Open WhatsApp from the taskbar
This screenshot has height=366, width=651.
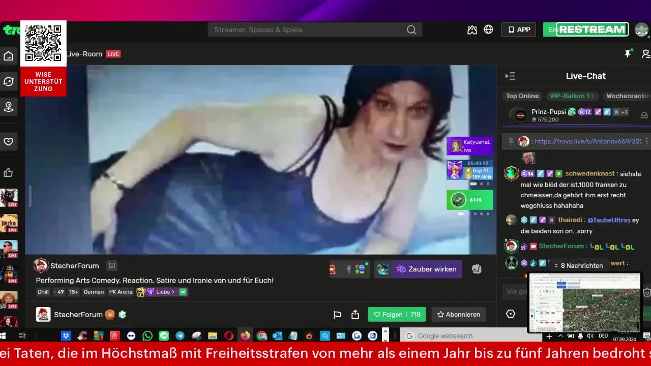coord(147,335)
